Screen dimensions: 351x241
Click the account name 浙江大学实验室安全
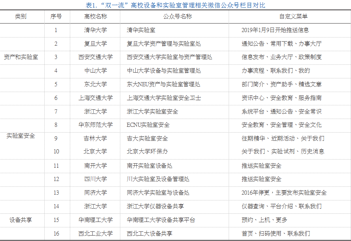pyautogui.click(x=152, y=111)
